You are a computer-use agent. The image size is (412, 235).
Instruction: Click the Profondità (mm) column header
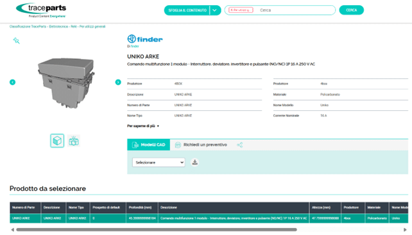[x=142, y=207]
